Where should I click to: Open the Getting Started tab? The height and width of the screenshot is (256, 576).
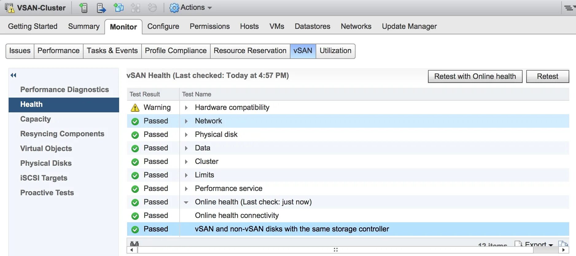pyautogui.click(x=33, y=26)
